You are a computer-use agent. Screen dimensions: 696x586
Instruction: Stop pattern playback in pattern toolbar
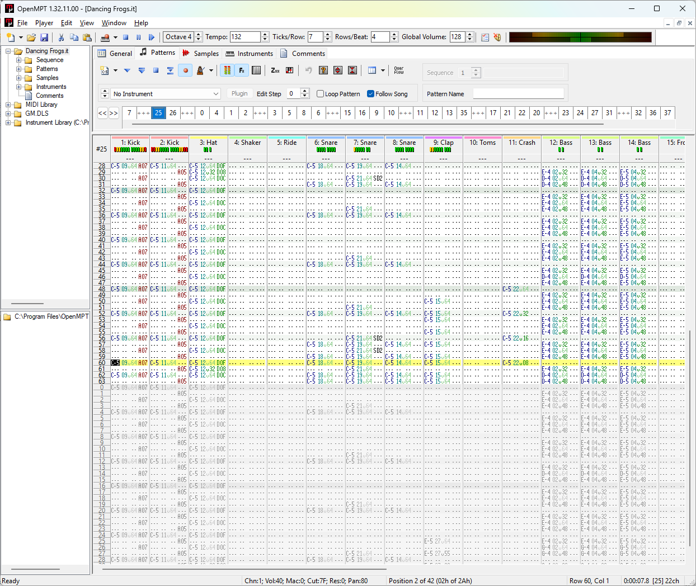[x=156, y=70]
